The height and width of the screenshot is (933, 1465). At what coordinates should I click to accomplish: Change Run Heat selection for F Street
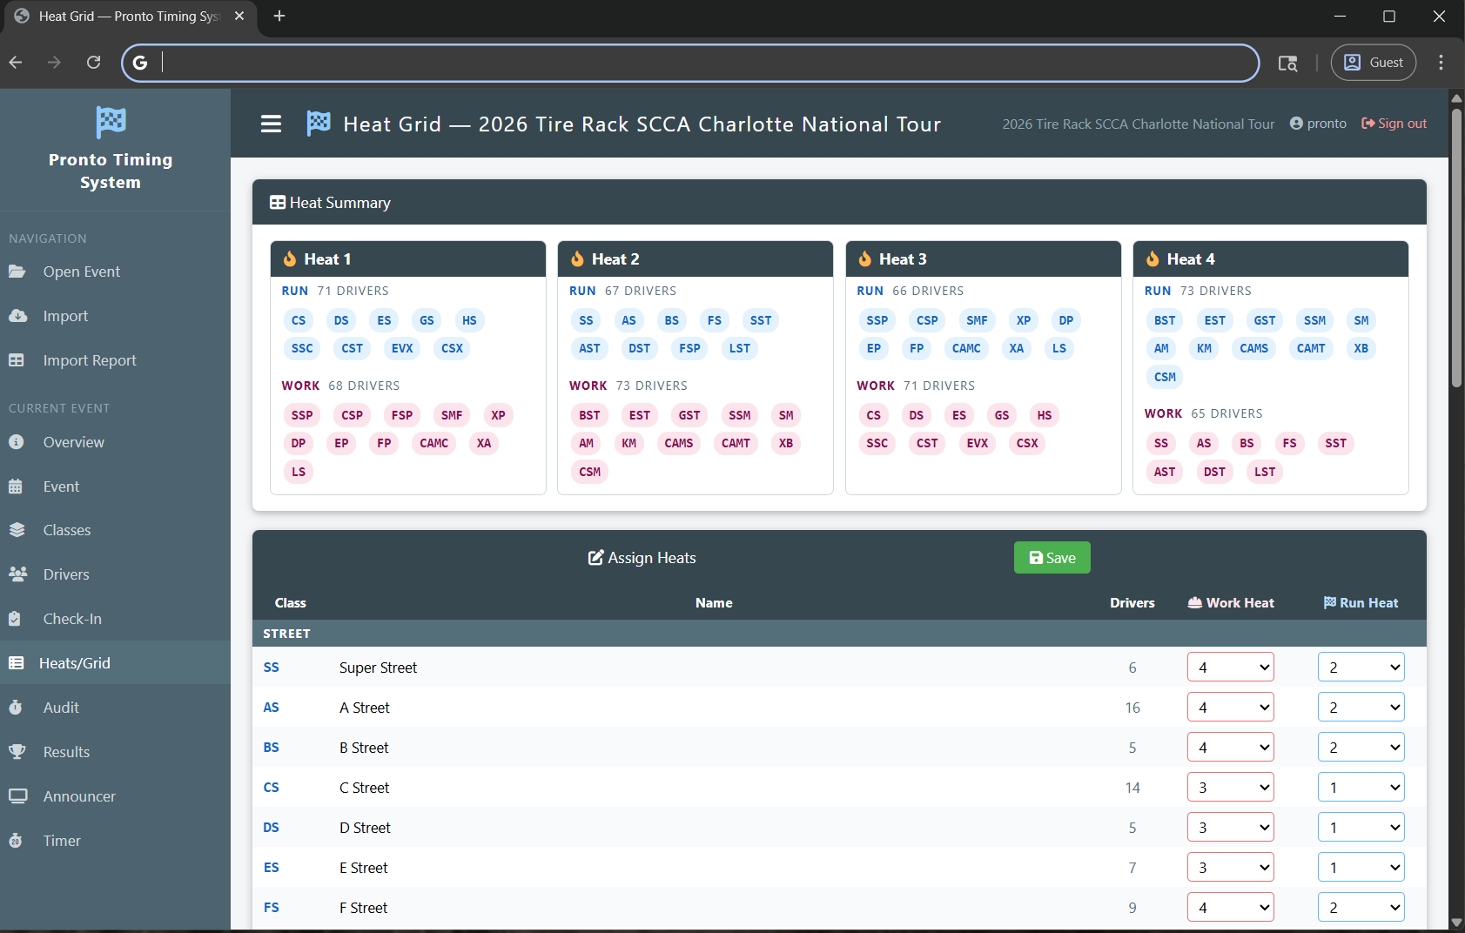pos(1361,908)
